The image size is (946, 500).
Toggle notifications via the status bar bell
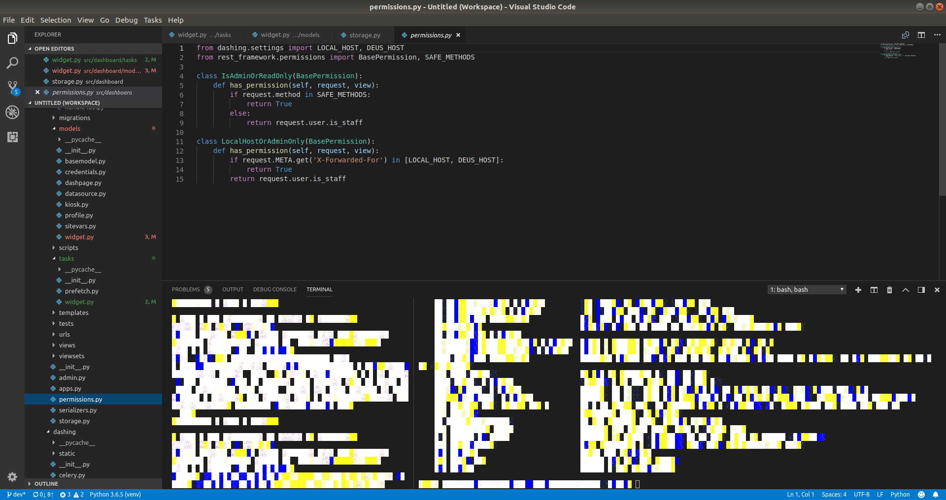[x=936, y=495]
